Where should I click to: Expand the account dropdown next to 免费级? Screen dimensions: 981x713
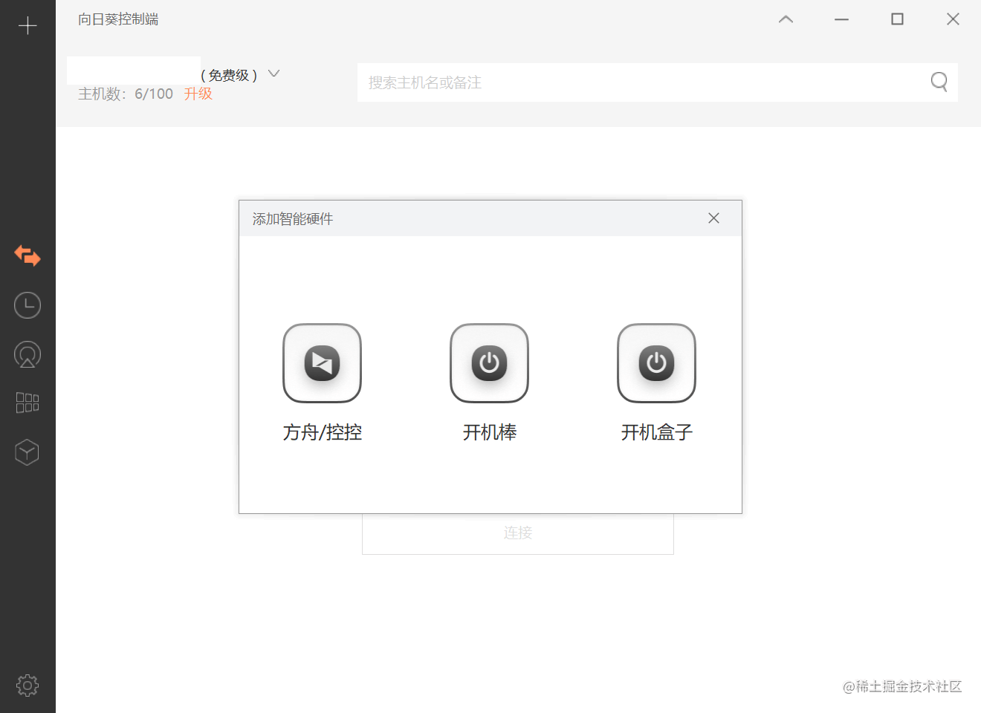point(273,74)
